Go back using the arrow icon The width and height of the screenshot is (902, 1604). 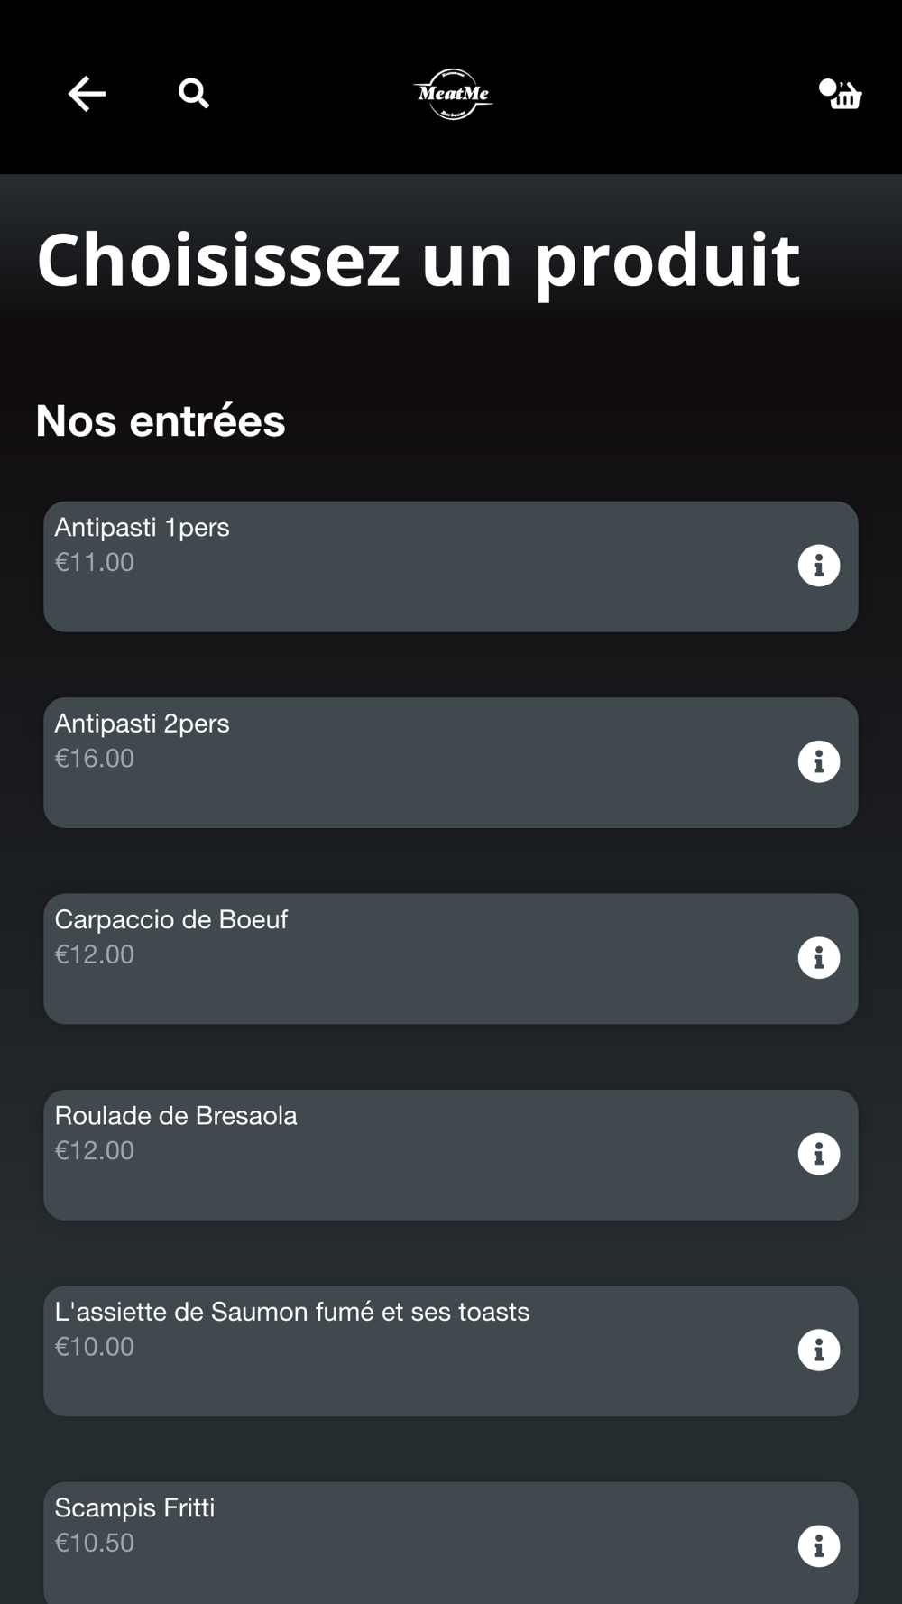[x=87, y=94]
